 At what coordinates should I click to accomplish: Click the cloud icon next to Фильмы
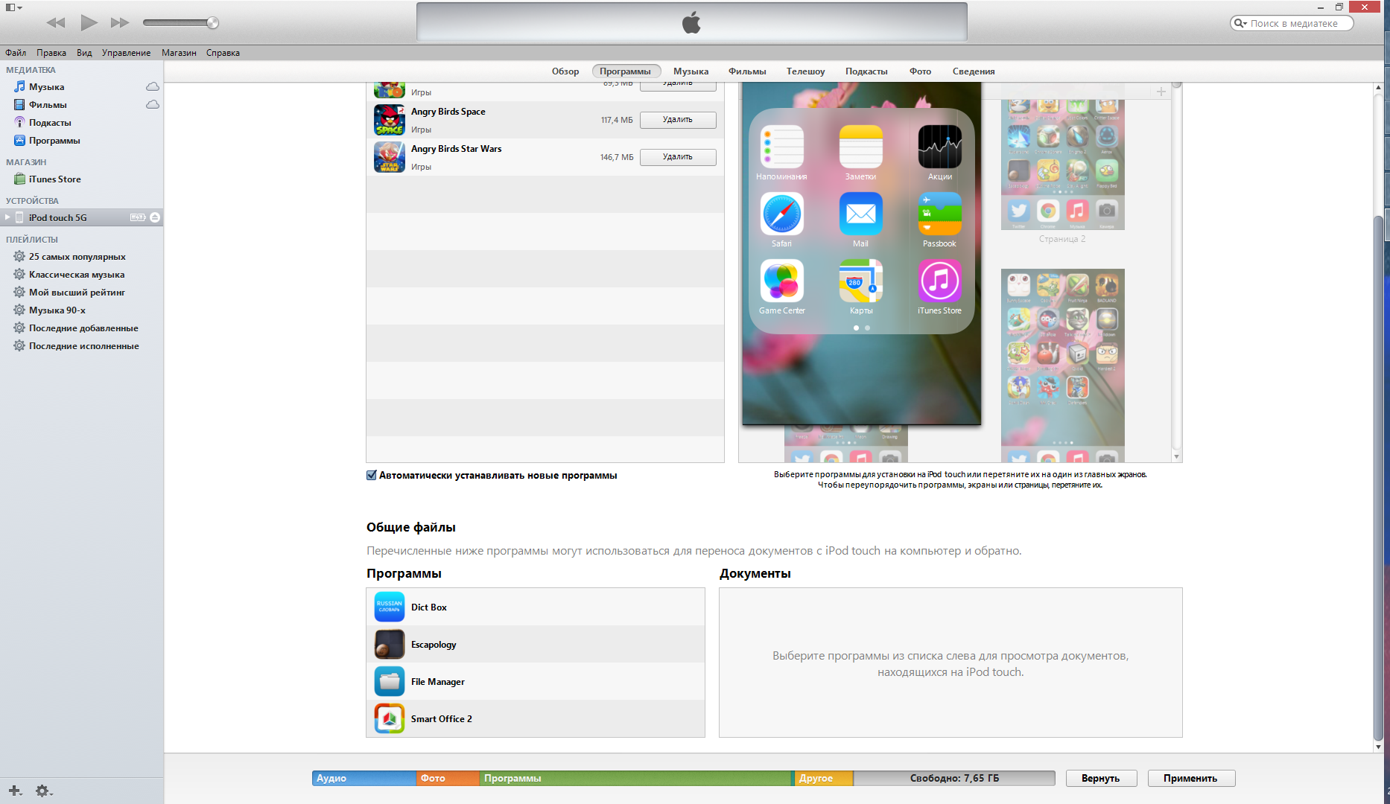click(x=153, y=105)
